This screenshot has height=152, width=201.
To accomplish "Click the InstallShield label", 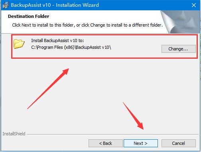I will pos(14,134).
